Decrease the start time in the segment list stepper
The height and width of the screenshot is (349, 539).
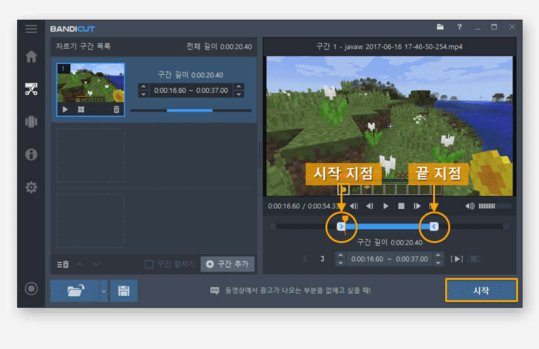143,94
